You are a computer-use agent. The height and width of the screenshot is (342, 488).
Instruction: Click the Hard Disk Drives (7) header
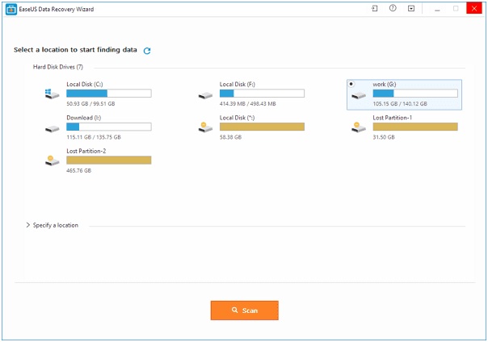point(57,67)
